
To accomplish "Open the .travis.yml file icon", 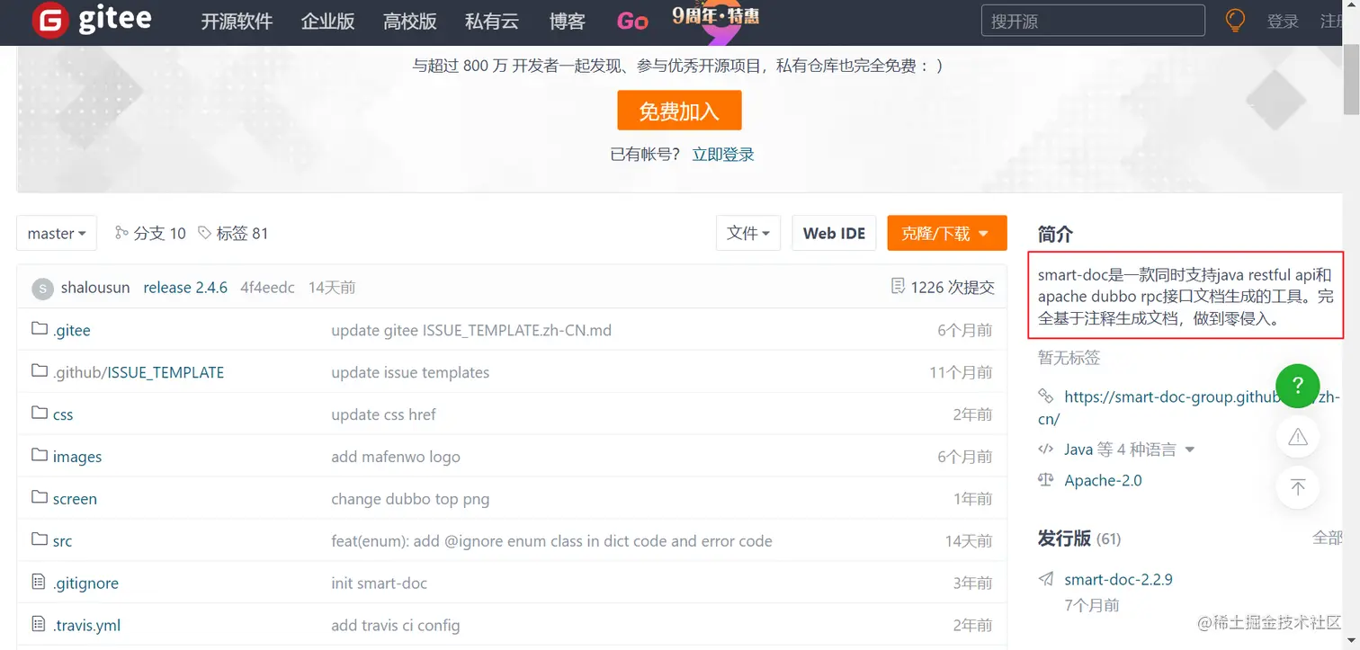I will point(39,624).
